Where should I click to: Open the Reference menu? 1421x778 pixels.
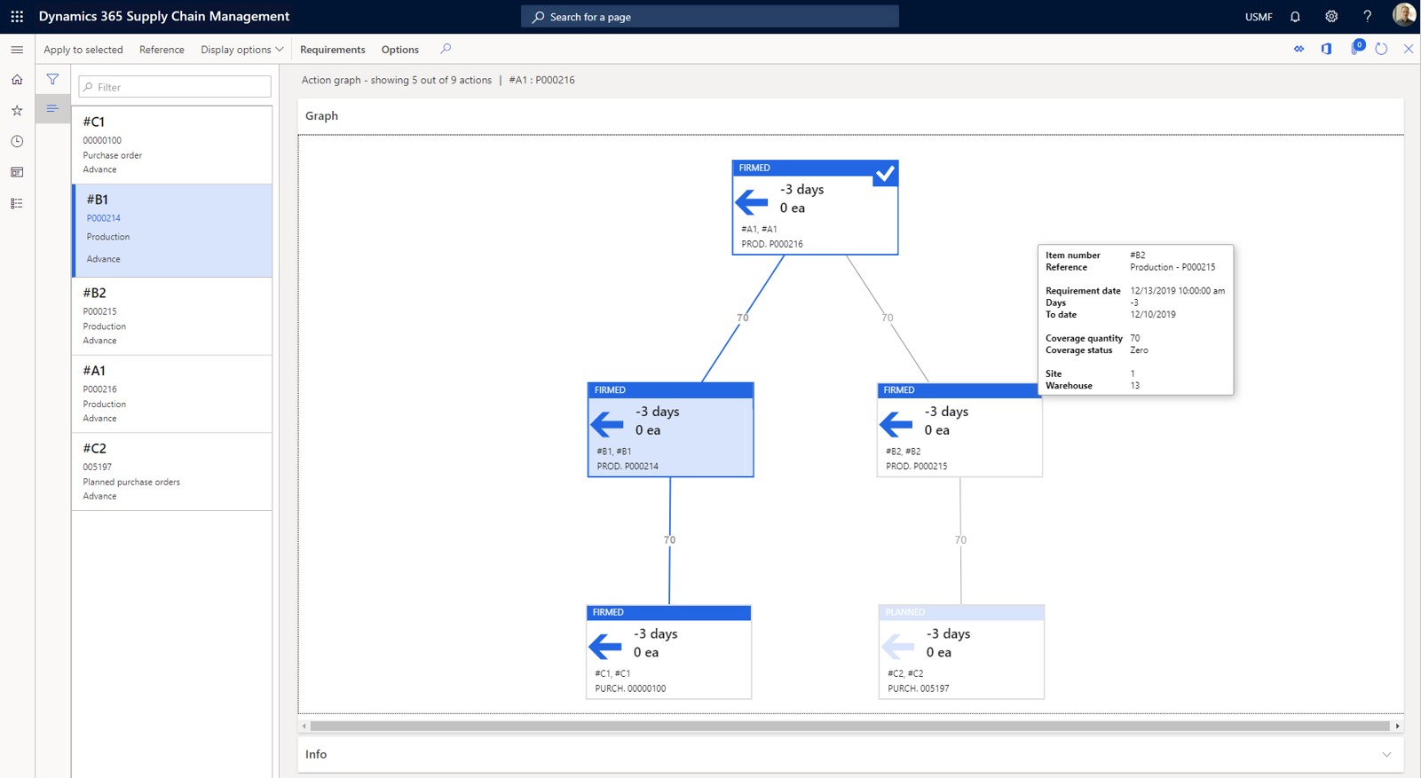[x=162, y=50]
